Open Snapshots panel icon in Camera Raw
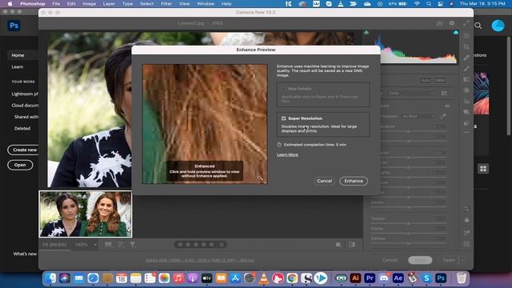The height and width of the screenshot is (288, 512). (466, 112)
